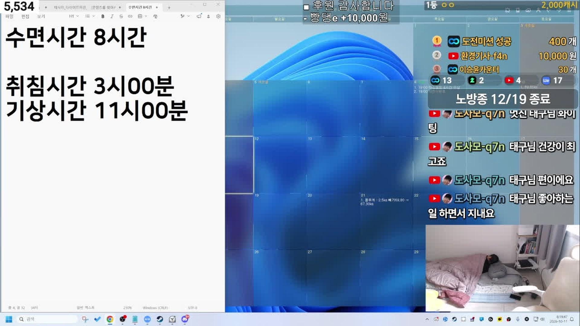Click the 일반 텍스트 status bar entry
580x326 pixels.
point(85,308)
